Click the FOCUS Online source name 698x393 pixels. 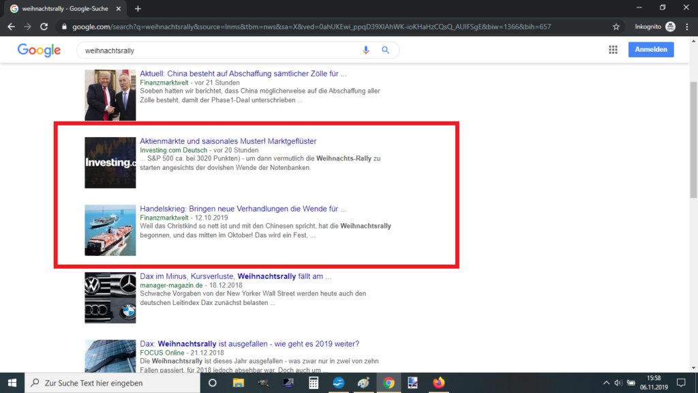(162, 353)
